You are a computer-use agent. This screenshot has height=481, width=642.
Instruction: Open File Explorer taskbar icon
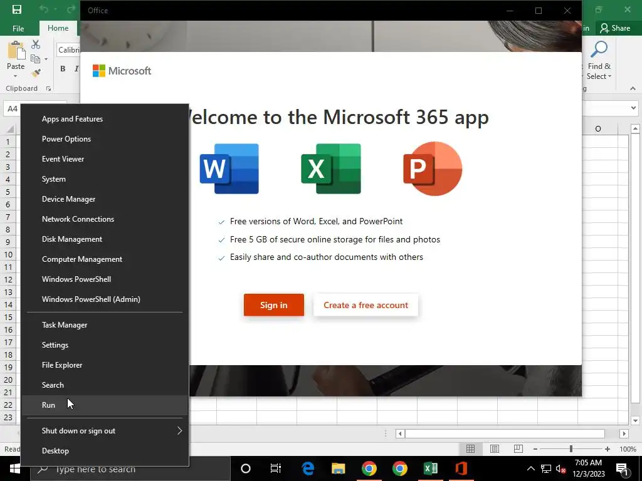point(338,468)
